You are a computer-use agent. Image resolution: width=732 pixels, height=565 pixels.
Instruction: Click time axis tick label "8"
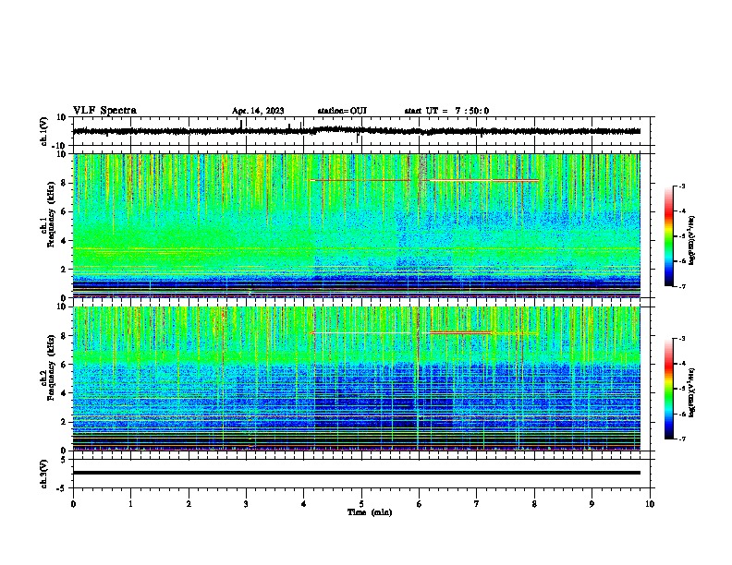coord(534,504)
